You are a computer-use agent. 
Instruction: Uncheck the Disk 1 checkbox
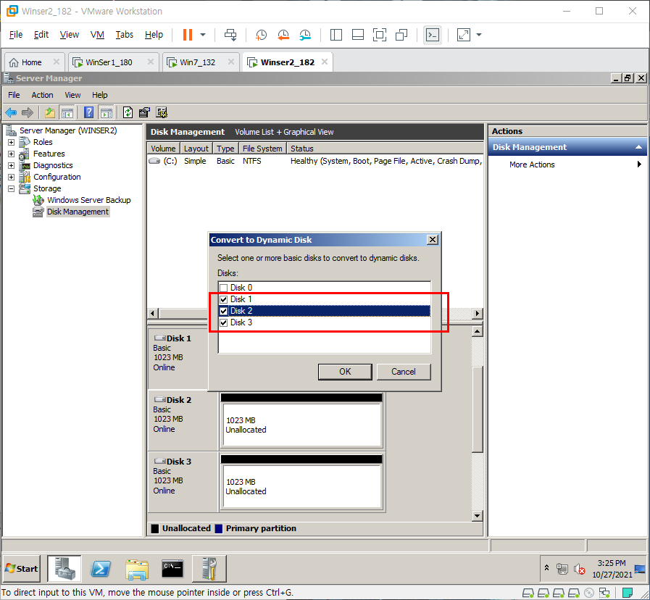pos(224,299)
